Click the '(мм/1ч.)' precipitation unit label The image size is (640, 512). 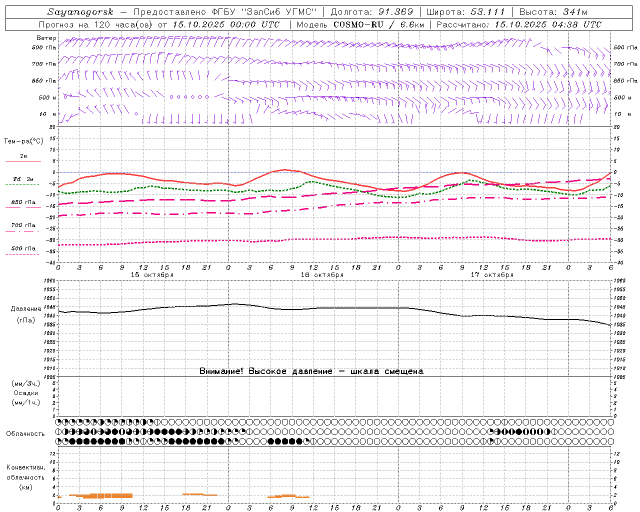pos(26,402)
